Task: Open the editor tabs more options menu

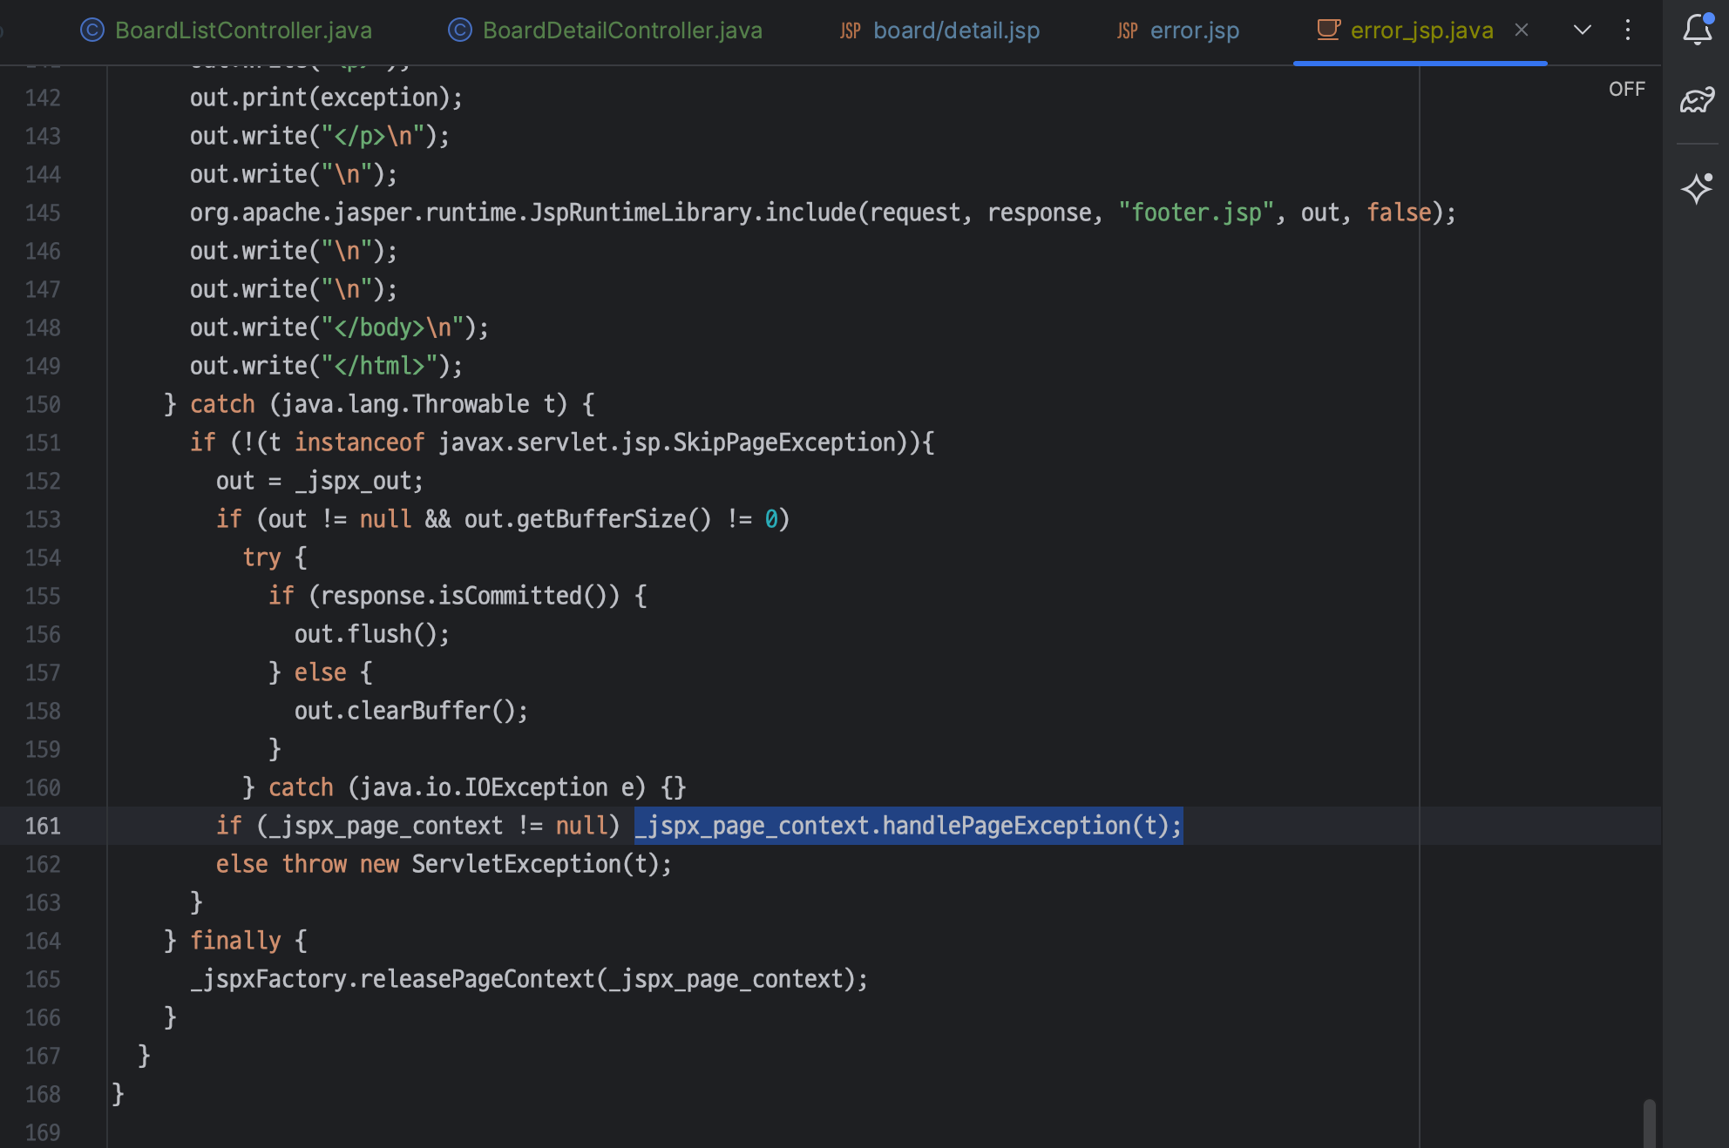Action: click(1627, 30)
